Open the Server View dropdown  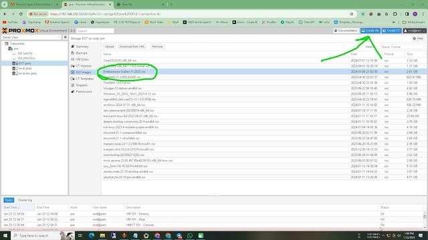pos(31,37)
